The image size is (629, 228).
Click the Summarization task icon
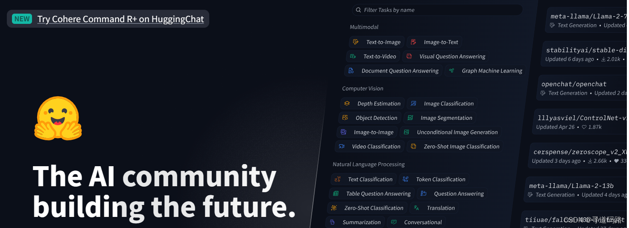click(332, 222)
